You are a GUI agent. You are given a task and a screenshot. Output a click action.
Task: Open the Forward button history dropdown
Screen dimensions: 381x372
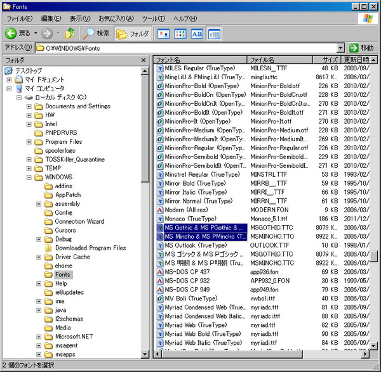tap(58, 33)
